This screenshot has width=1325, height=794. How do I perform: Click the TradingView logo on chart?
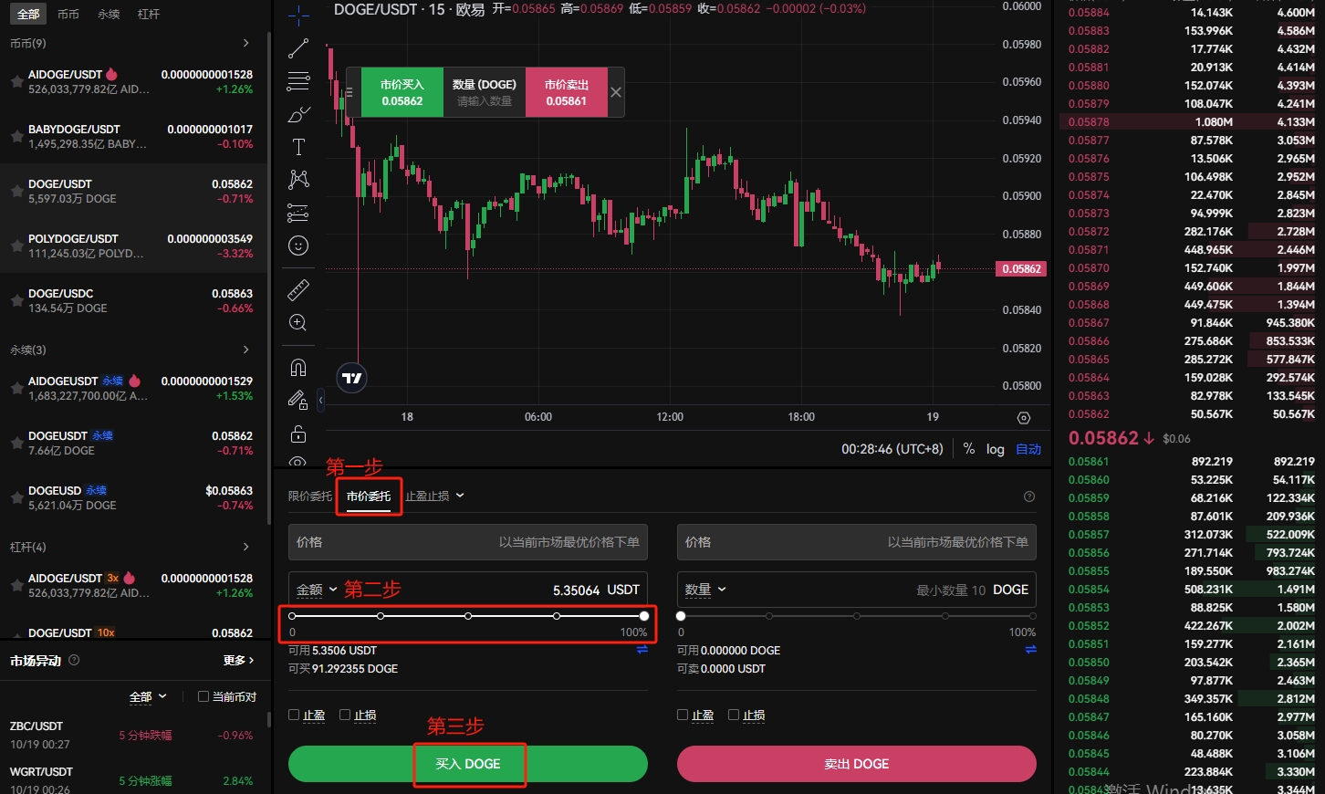[x=352, y=377]
